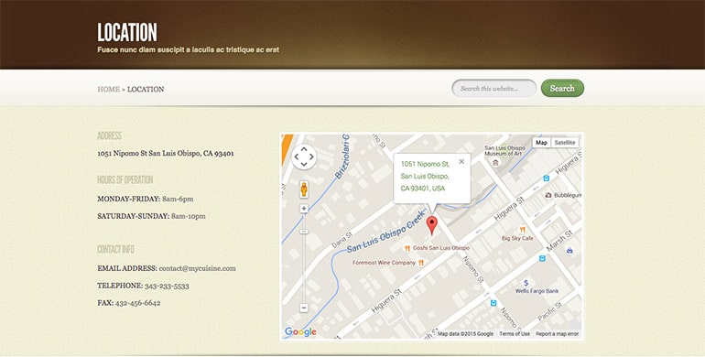The width and height of the screenshot is (705, 357).
Task: Switch the map to Satellite view
Action: 565,143
